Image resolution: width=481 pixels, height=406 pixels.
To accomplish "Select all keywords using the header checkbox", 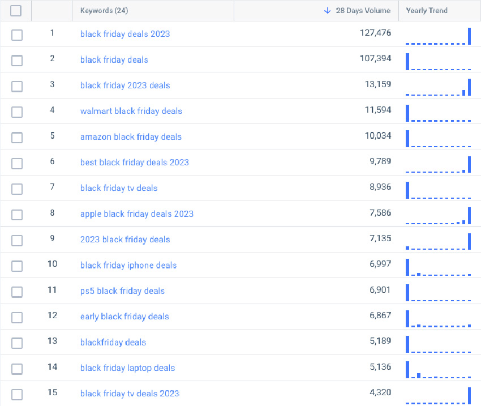I will 16,10.
